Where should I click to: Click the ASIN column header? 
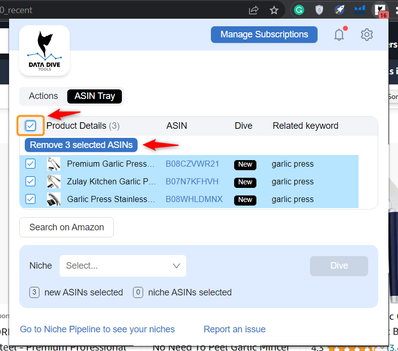(x=176, y=126)
